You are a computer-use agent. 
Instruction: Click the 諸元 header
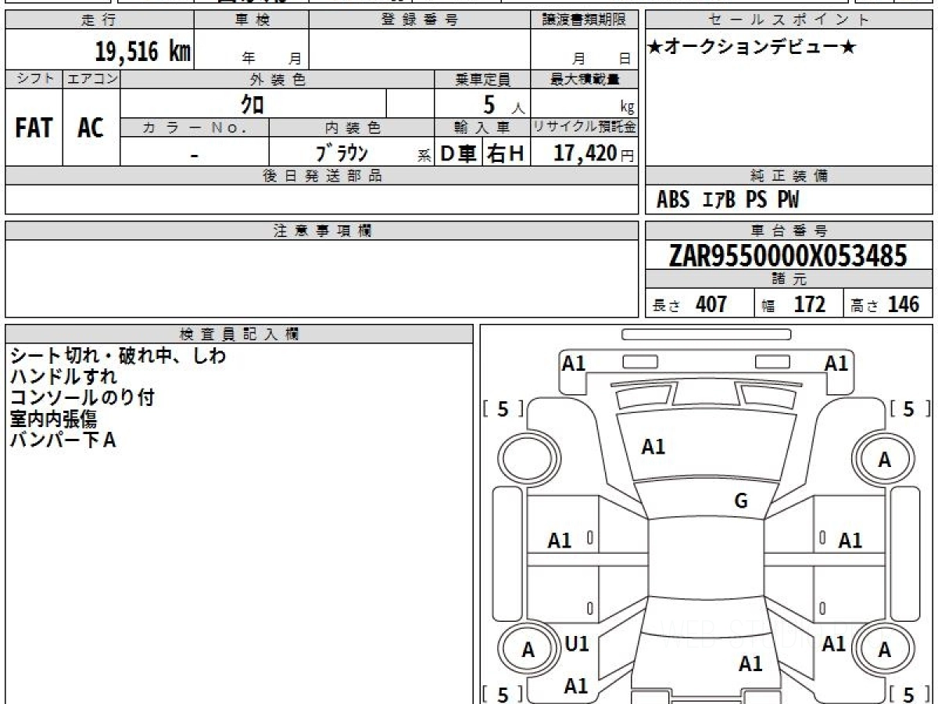(789, 279)
